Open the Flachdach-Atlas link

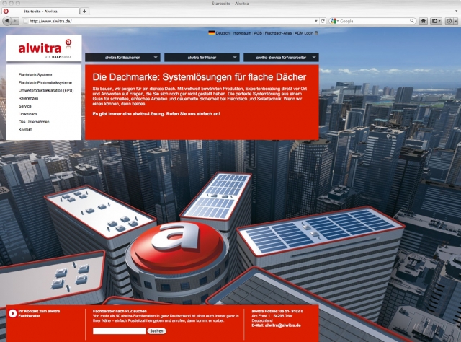(278, 33)
